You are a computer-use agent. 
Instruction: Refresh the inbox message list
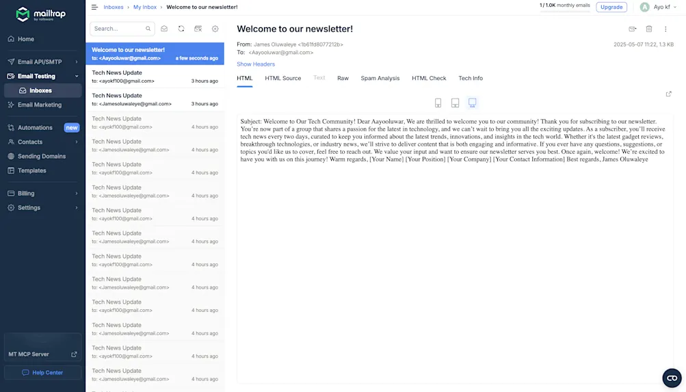tap(181, 29)
